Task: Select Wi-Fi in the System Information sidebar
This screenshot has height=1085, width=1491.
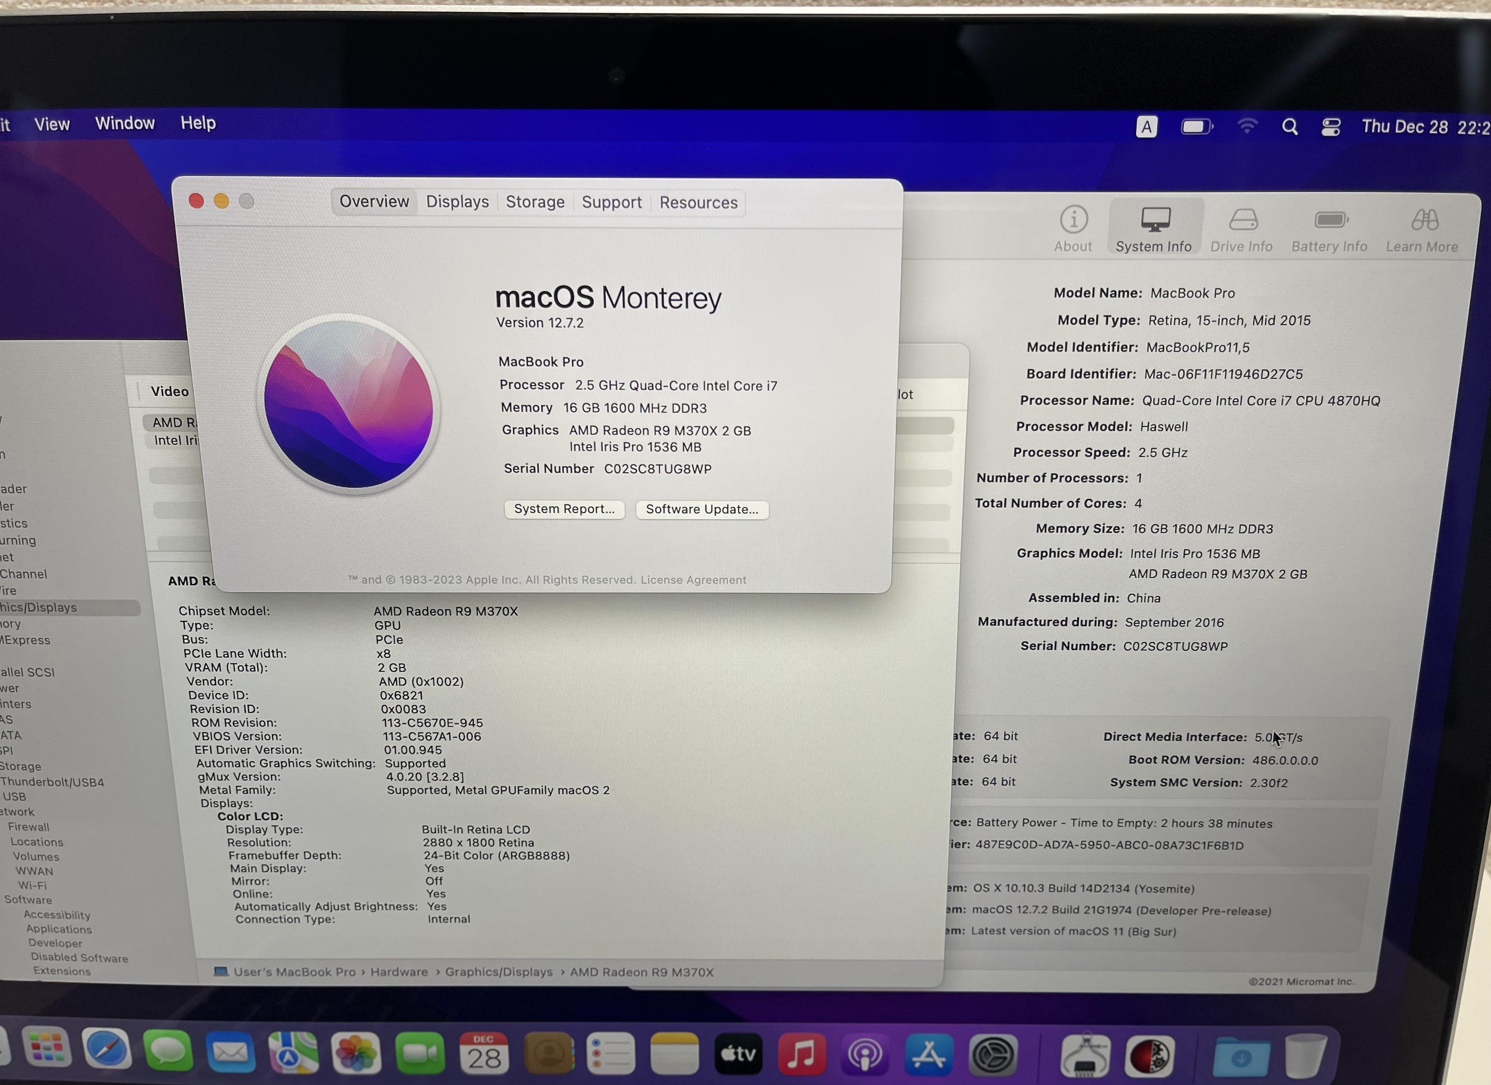Action: coord(32,885)
